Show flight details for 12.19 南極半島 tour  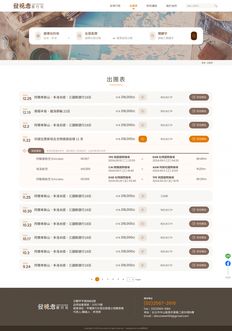pyautogui.click(x=143, y=111)
